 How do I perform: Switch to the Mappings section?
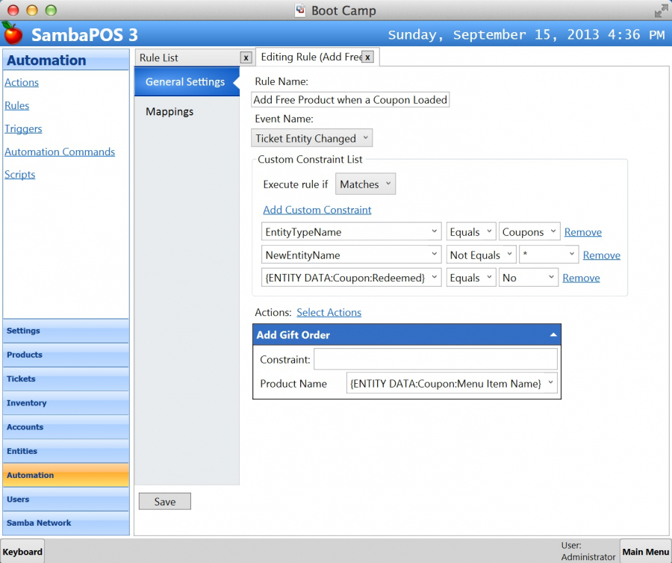(169, 111)
